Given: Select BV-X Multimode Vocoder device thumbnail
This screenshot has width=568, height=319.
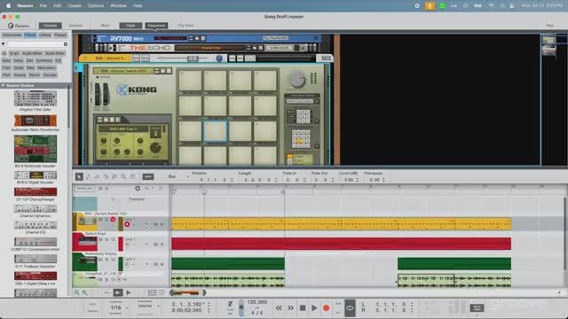Looking at the screenshot, I should tap(35, 149).
